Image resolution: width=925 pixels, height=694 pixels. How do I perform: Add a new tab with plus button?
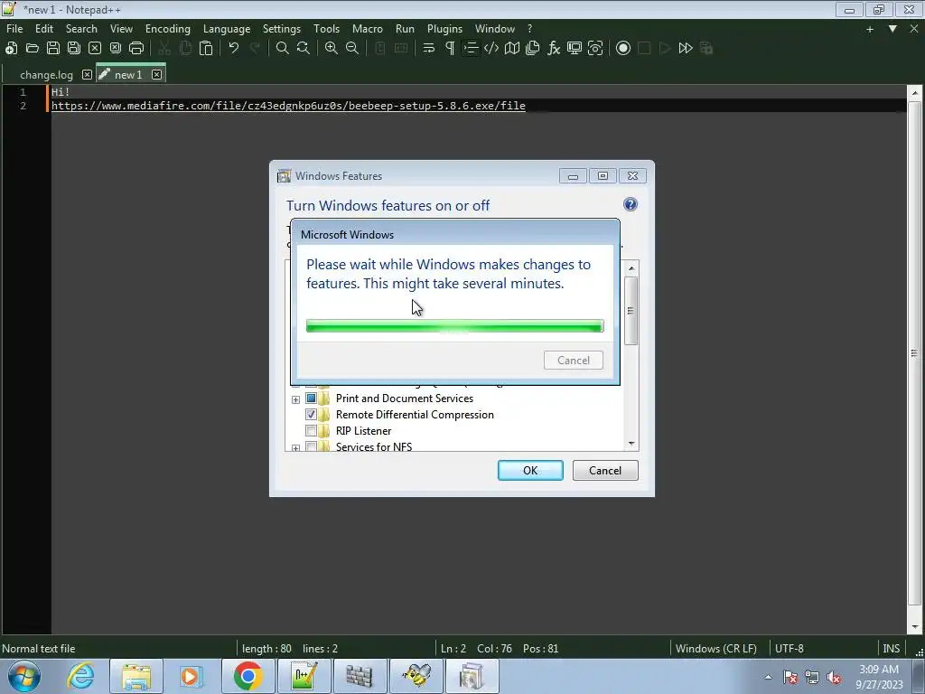click(x=870, y=29)
